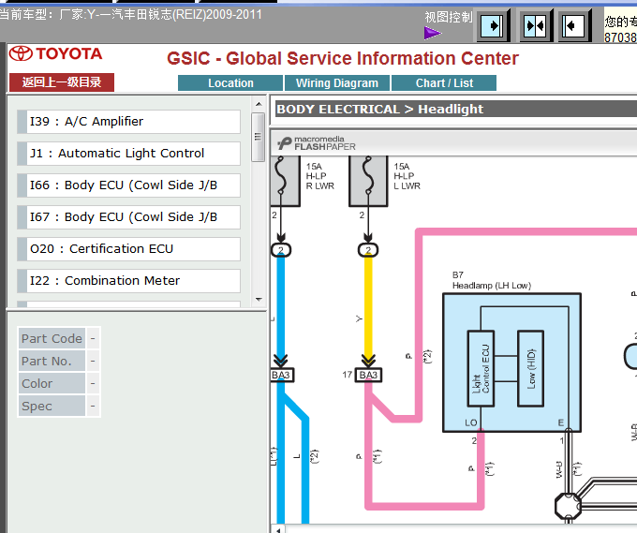Screen dimensions: 637x533
Task: Click the Spec field label
Action: pos(52,406)
